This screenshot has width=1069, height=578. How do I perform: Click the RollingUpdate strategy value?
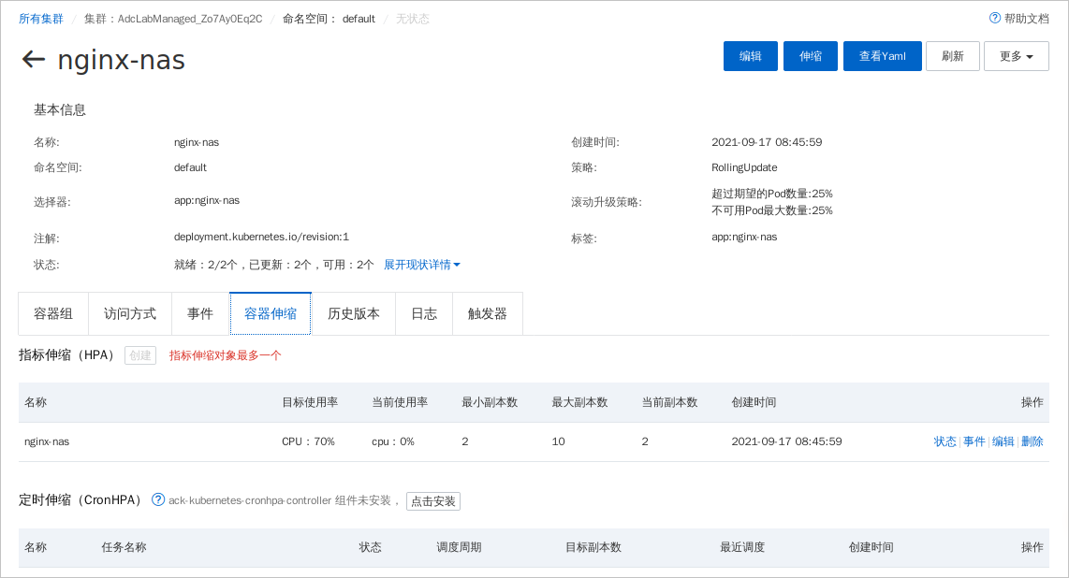click(744, 167)
